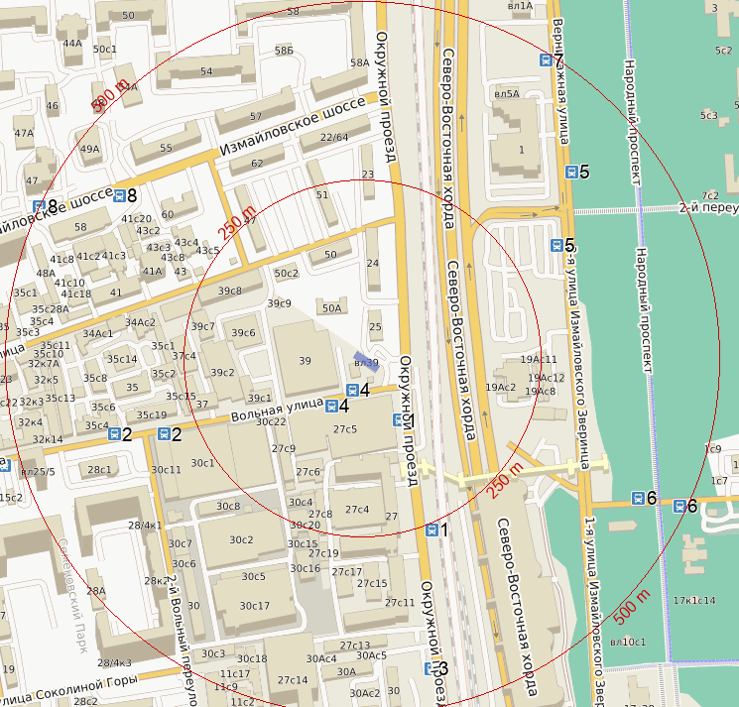
Task: Select building labeled 54
Action: click(x=205, y=71)
